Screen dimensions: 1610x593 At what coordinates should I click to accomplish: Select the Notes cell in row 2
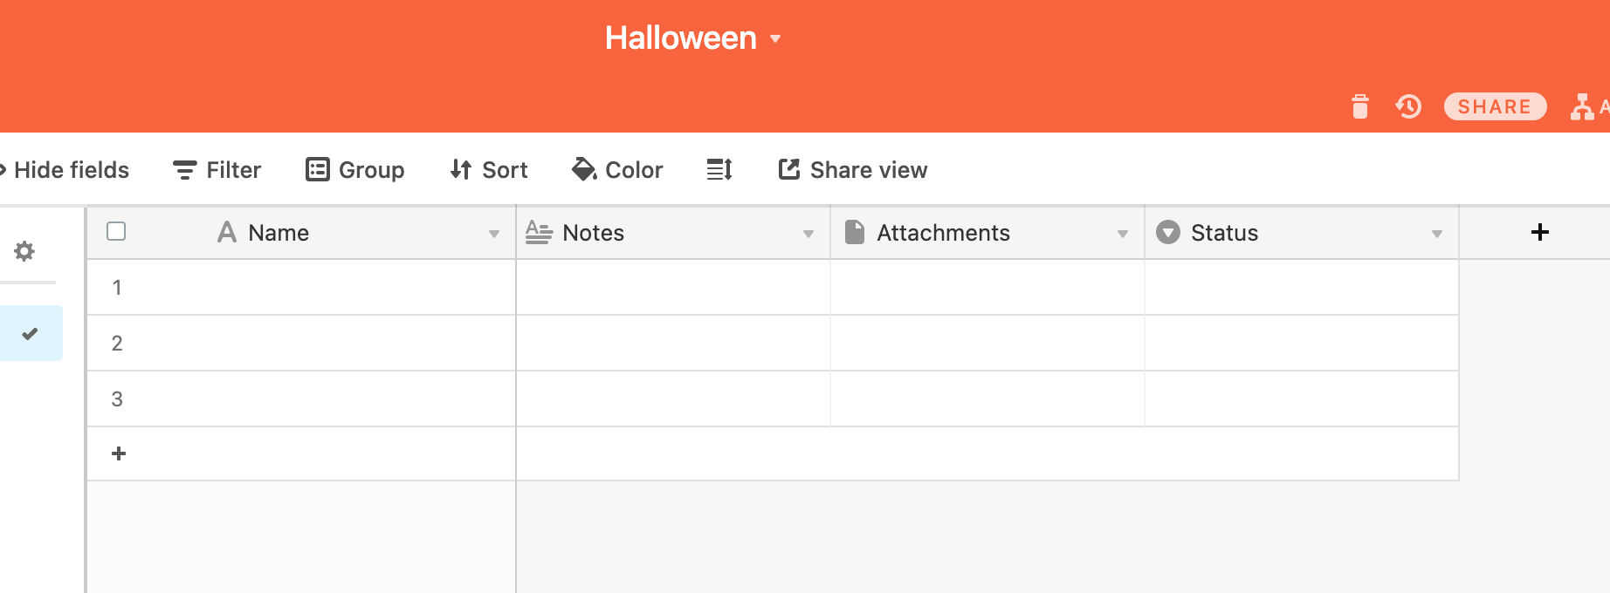[673, 343]
